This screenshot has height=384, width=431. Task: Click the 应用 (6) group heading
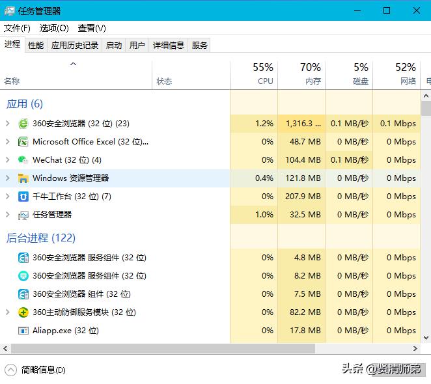[25, 104]
